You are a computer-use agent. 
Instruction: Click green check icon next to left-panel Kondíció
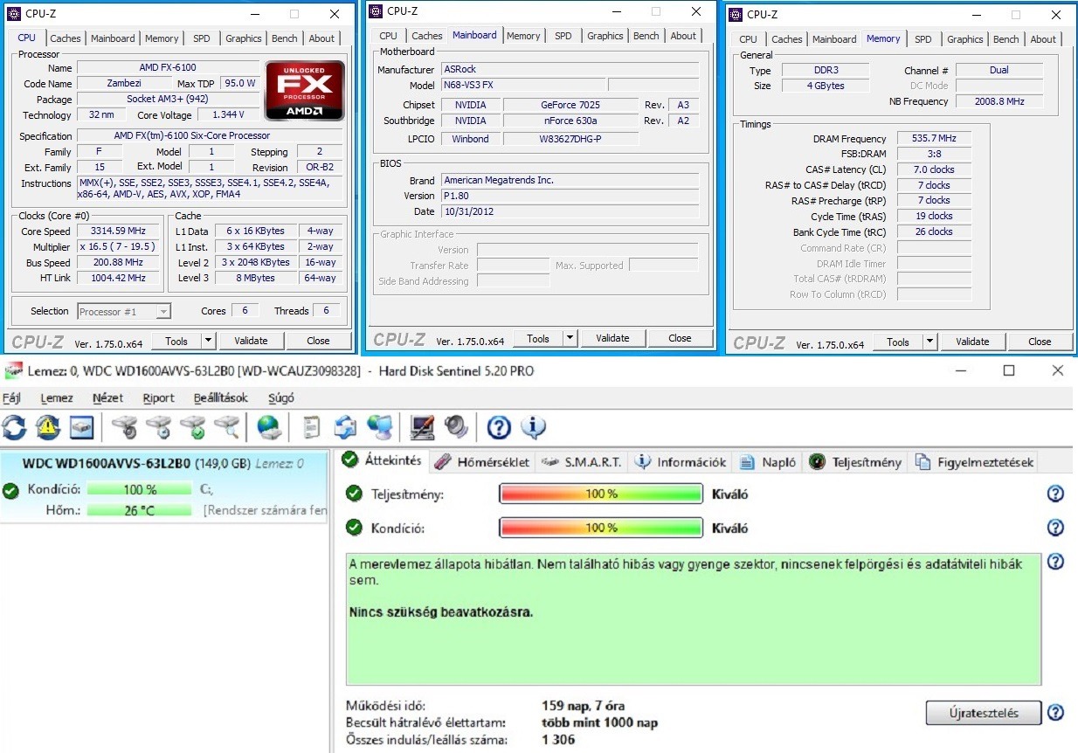(10, 490)
